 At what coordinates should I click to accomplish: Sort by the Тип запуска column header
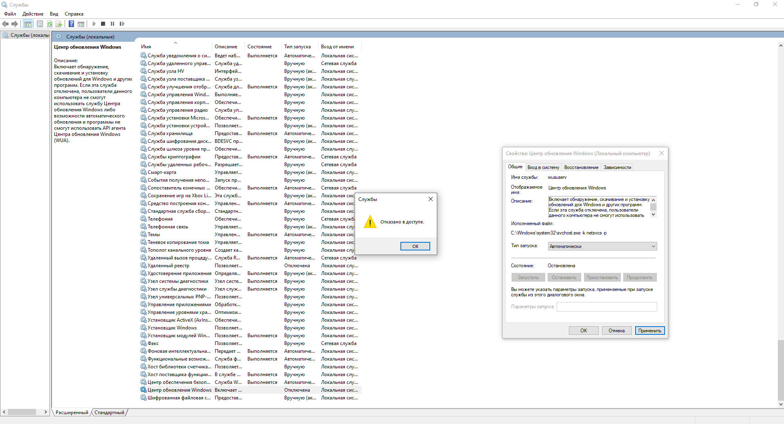300,47
